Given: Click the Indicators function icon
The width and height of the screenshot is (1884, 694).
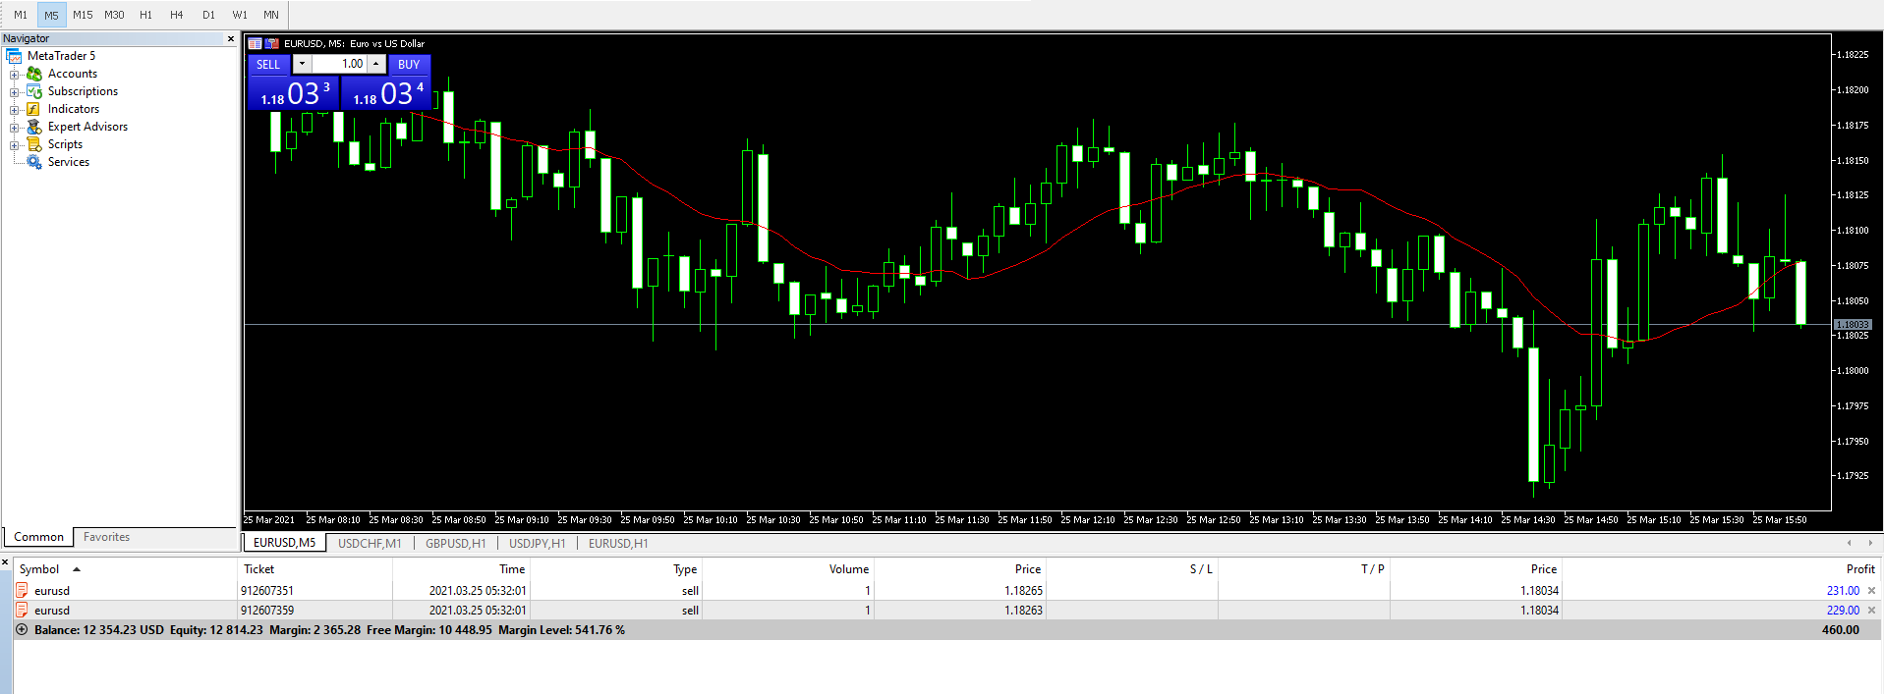Looking at the screenshot, I should click(x=33, y=109).
